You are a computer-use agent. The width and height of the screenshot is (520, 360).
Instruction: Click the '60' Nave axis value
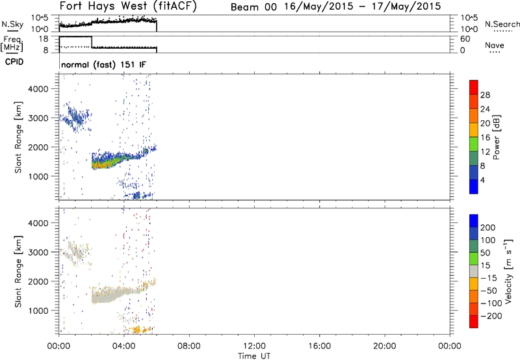(x=465, y=39)
